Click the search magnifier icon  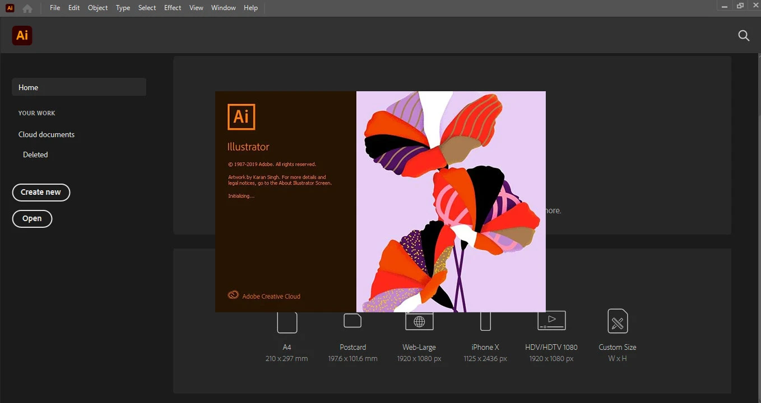pyautogui.click(x=743, y=35)
